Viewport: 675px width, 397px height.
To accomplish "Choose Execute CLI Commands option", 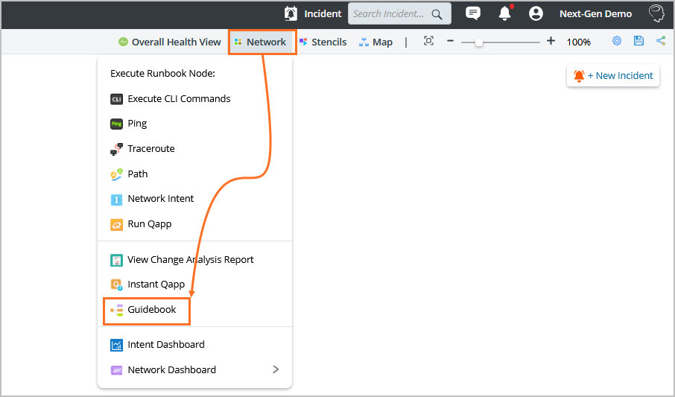I will [x=179, y=99].
